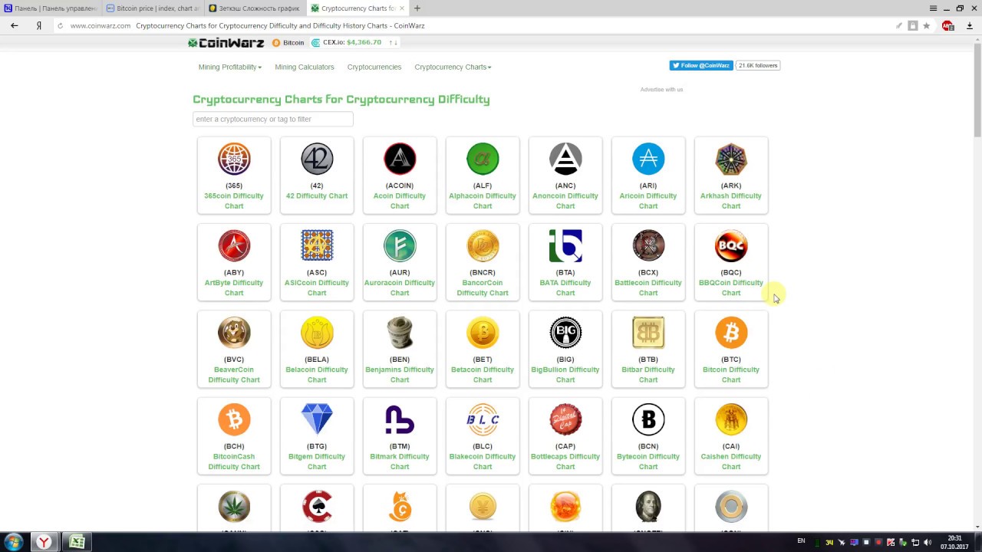
Task: Select the BeaverCoin logo
Action: [234, 333]
